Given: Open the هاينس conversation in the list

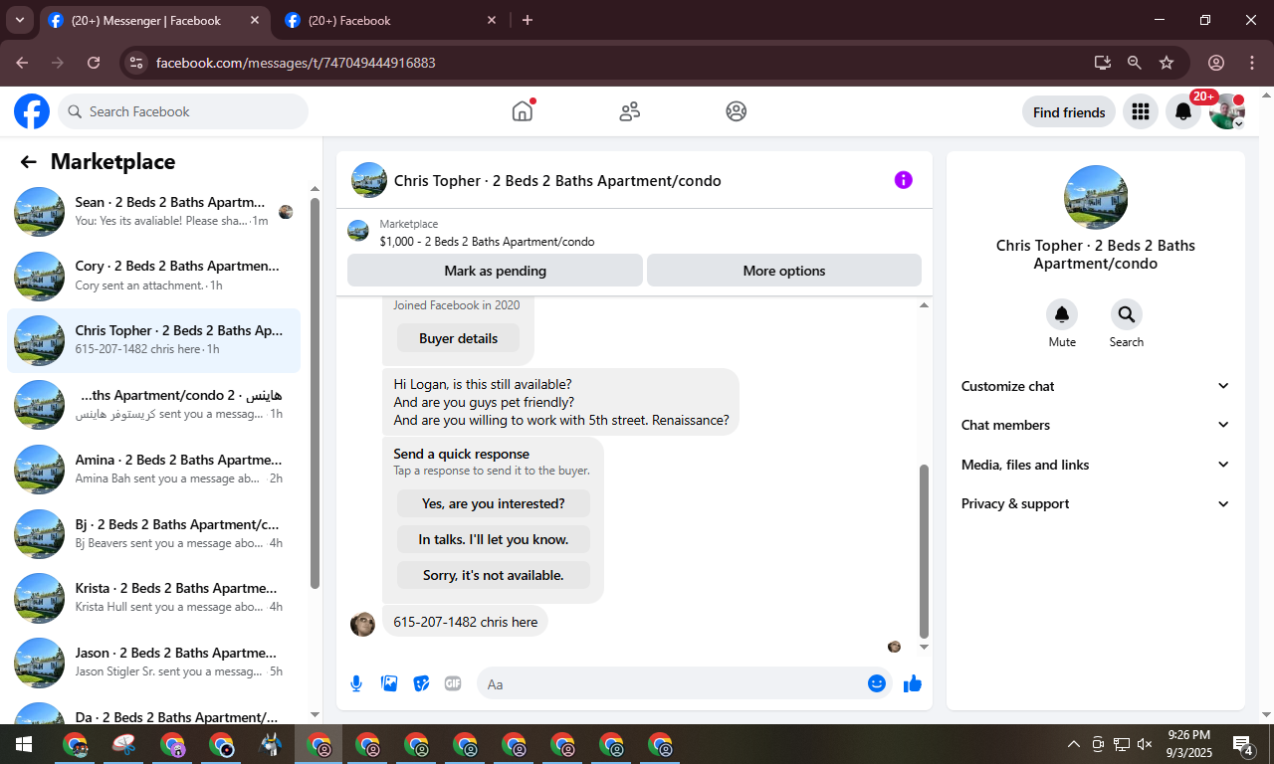Looking at the screenshot, I should 154,405.
